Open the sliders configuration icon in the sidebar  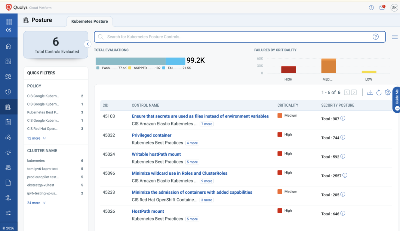coord(9,213)
